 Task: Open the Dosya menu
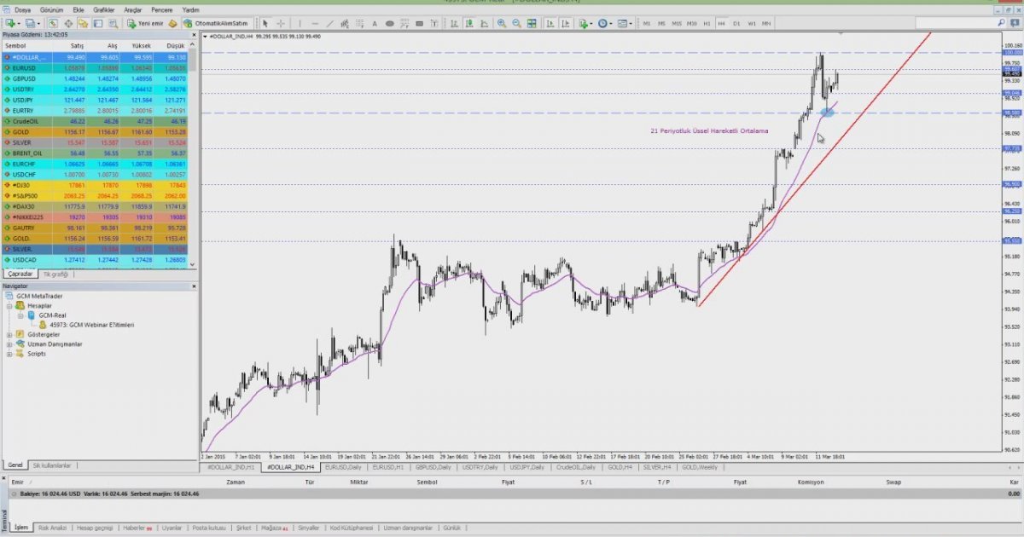[22, 9]
